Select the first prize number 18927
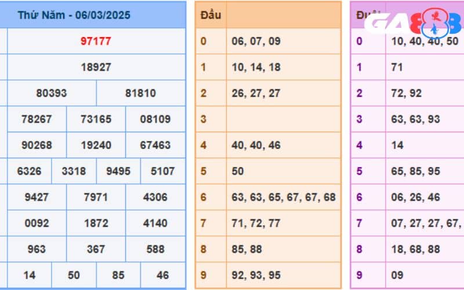 (96, 67)
